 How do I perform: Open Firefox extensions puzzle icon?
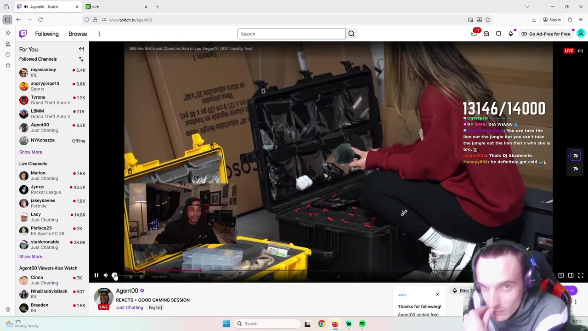[570, 20]
